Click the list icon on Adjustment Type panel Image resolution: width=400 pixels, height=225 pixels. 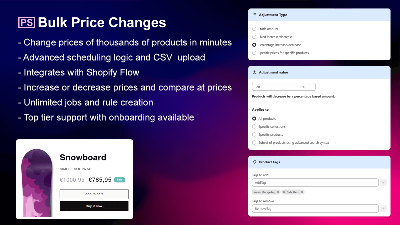click(x=254, y=15)
